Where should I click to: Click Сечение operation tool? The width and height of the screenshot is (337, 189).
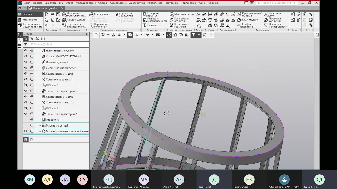pos(150,25)
